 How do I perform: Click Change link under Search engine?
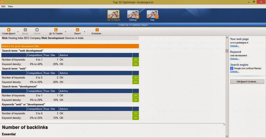(x=235, y=72)
